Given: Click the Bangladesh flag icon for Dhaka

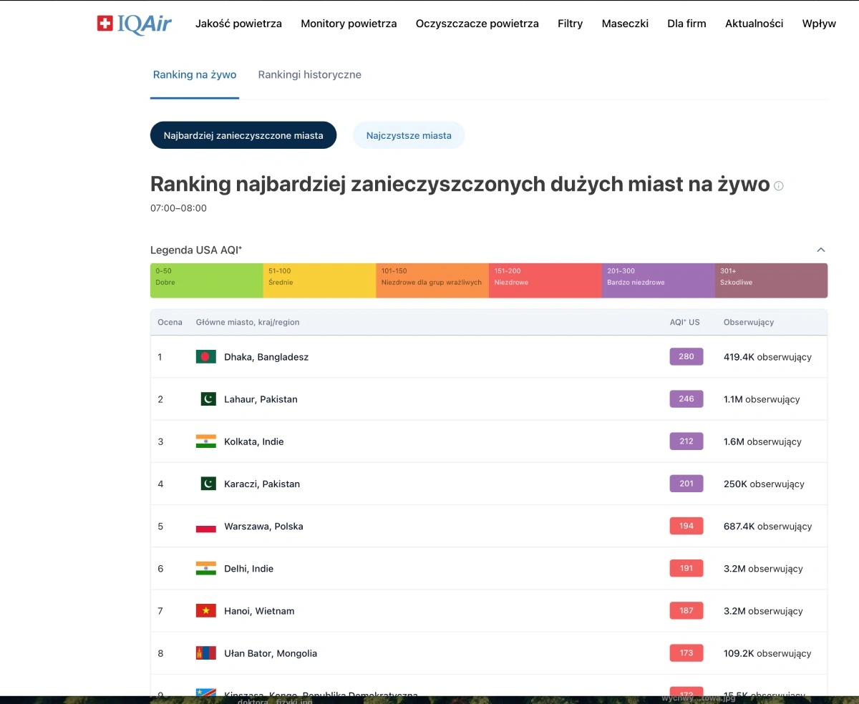Looking at the screenshot, I should [x=205, y=356].
